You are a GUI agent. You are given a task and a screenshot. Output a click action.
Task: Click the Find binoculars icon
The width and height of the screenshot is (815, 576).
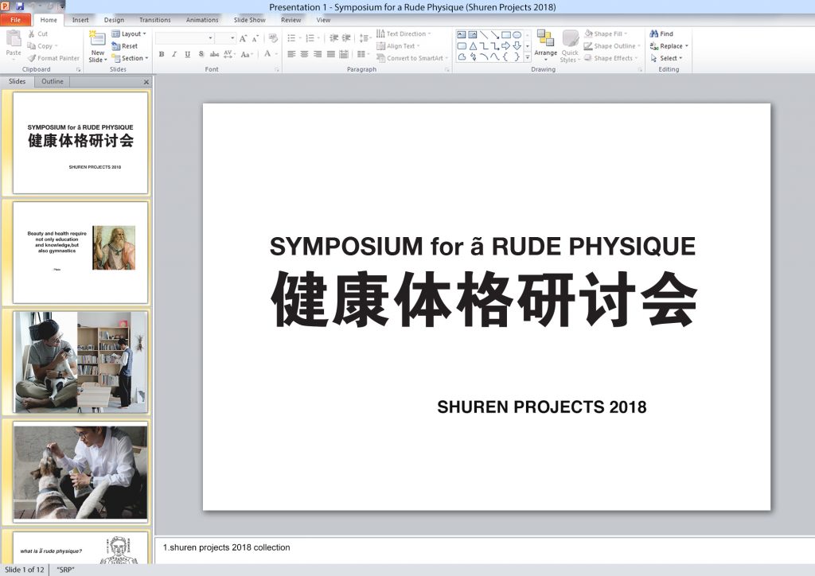click(653, 34)
